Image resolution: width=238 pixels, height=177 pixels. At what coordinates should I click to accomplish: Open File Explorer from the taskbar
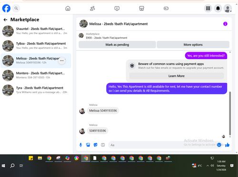click(40, 158)
